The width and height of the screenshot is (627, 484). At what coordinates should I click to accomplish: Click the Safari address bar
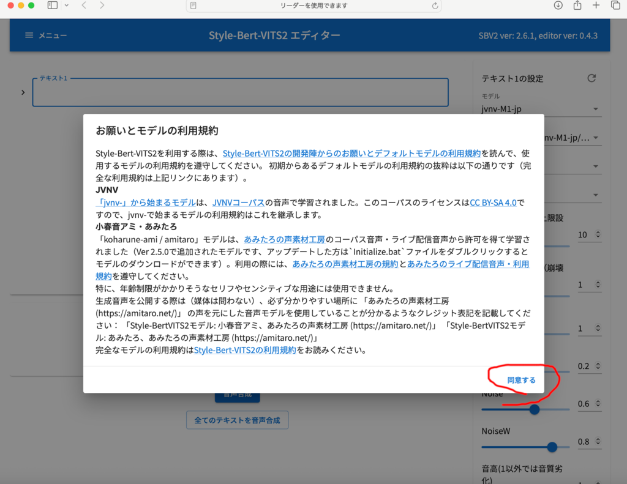(313, 6)
